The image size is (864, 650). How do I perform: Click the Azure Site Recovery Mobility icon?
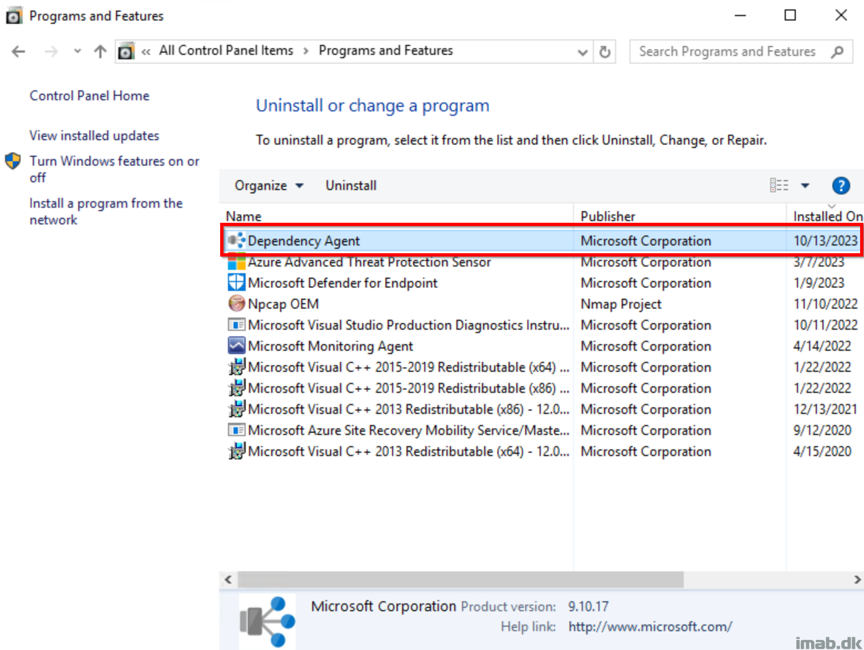[x=237, y=430]
